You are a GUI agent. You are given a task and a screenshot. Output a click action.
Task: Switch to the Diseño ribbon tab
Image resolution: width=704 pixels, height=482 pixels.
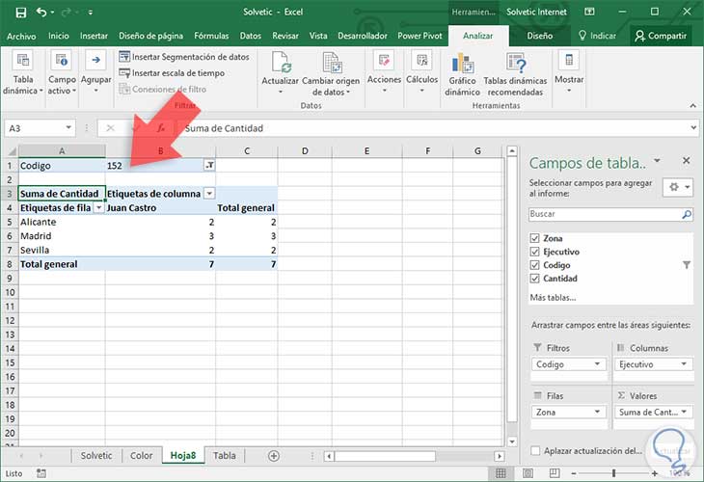540,36
